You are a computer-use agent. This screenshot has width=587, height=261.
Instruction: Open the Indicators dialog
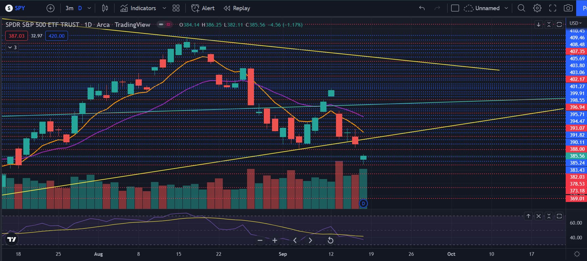138,8
